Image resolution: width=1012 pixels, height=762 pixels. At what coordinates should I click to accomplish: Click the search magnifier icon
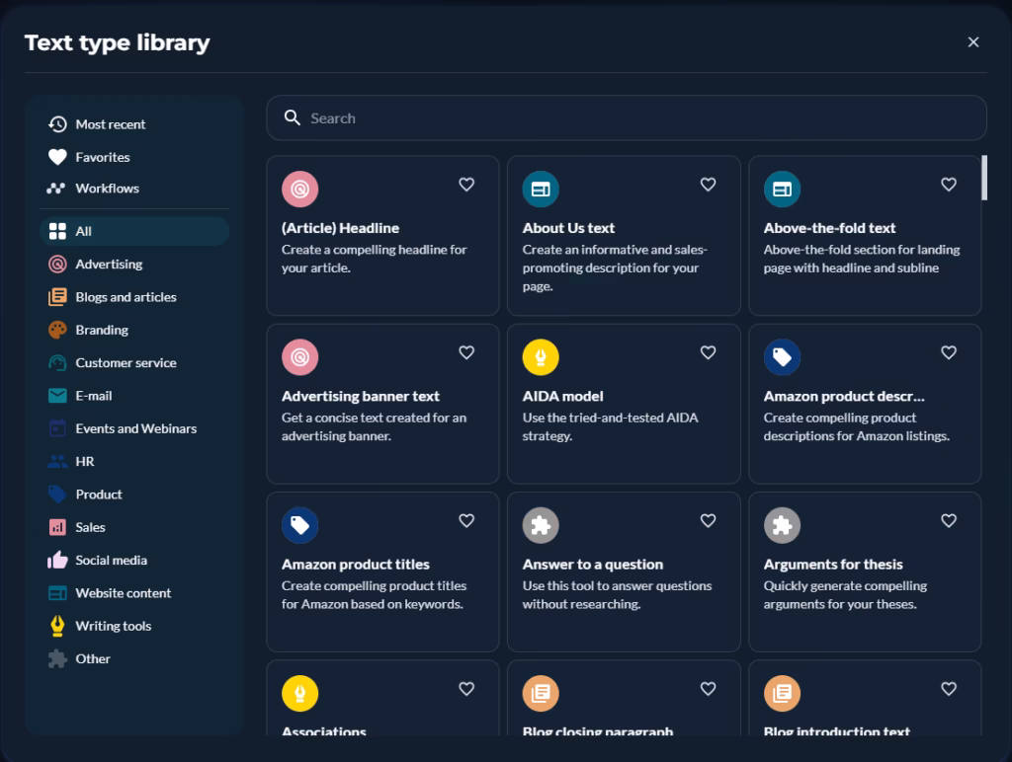293,118
